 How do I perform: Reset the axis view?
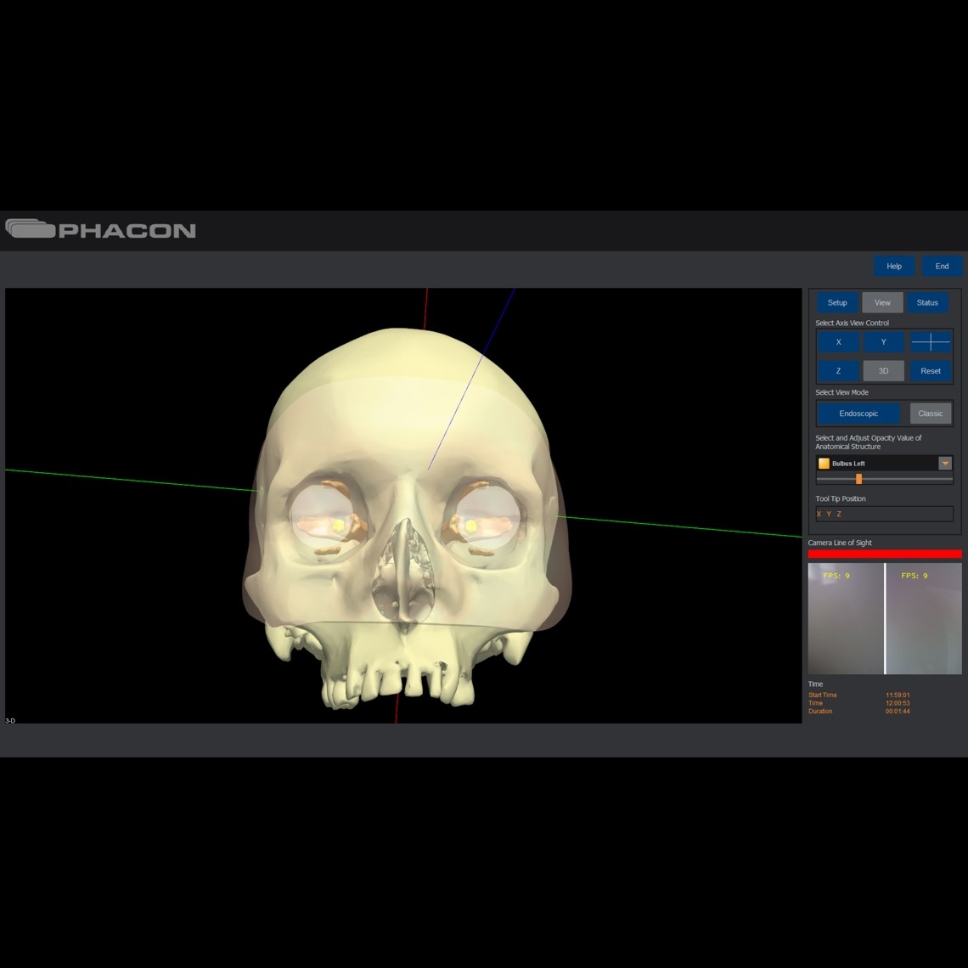[931, 371]
